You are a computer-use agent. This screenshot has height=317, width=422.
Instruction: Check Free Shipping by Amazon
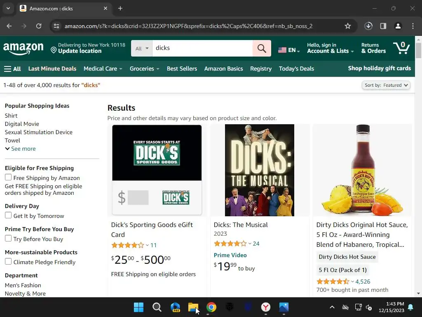click(x=8, y=177)
